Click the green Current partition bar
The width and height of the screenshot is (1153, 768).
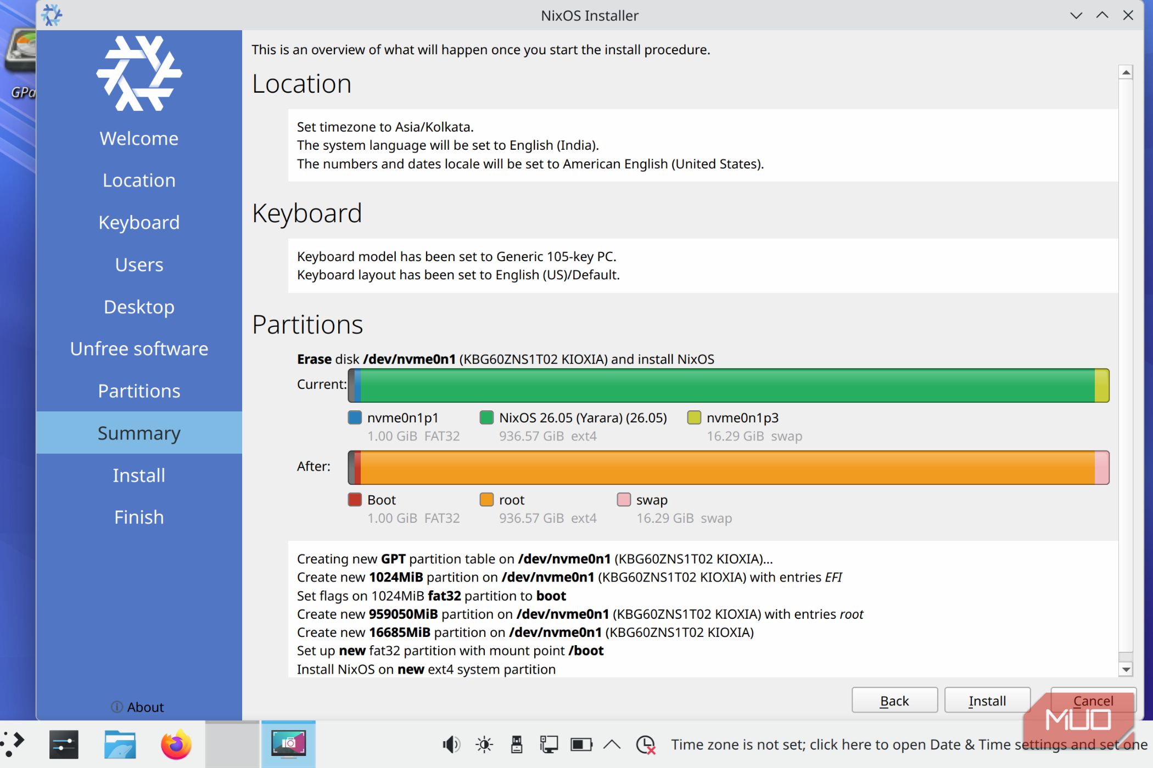(727, 385)
